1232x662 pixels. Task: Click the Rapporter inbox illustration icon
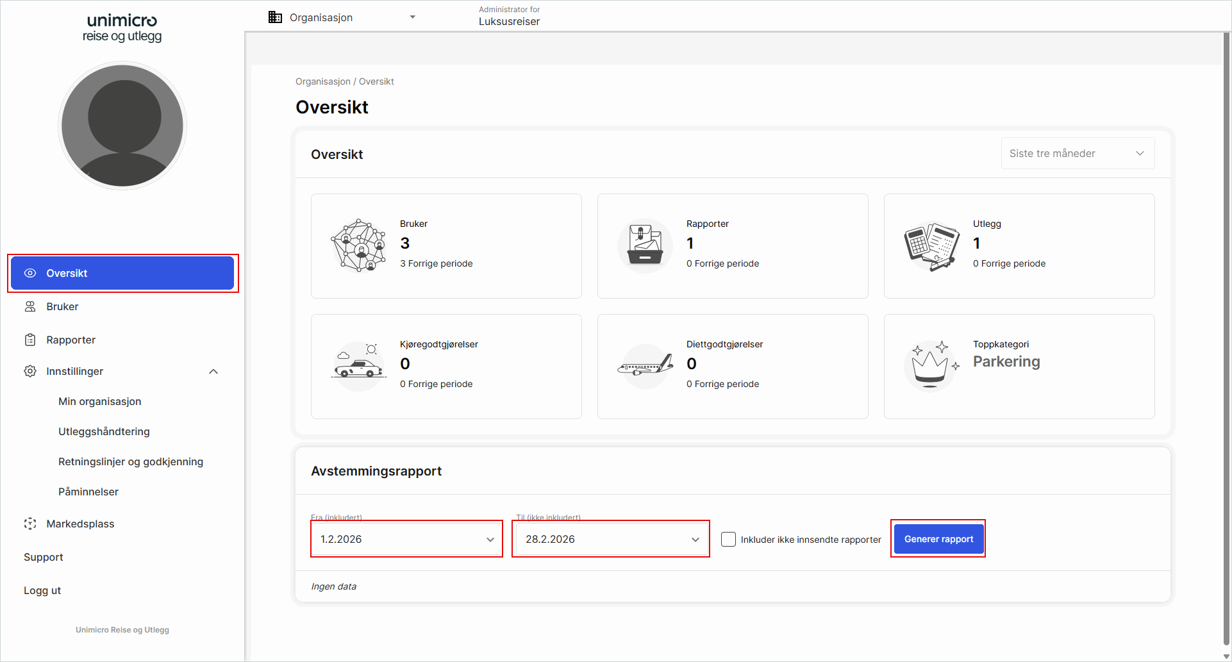pyautogui.click(x=645, y=245)
